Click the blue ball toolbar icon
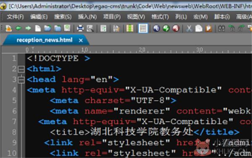This screenshot has height=158, width=252. [x=156, y=29]
